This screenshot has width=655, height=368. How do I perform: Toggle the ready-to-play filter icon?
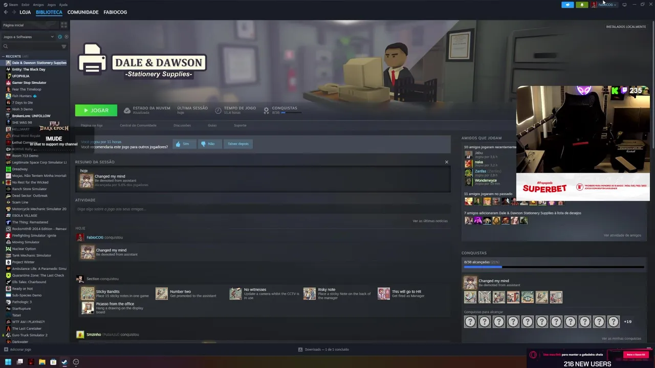click(66, 37)
